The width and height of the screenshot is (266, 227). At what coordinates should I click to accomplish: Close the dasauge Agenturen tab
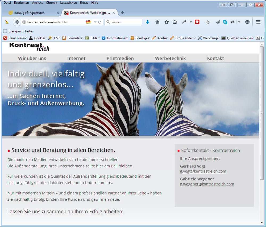[58, 13]
